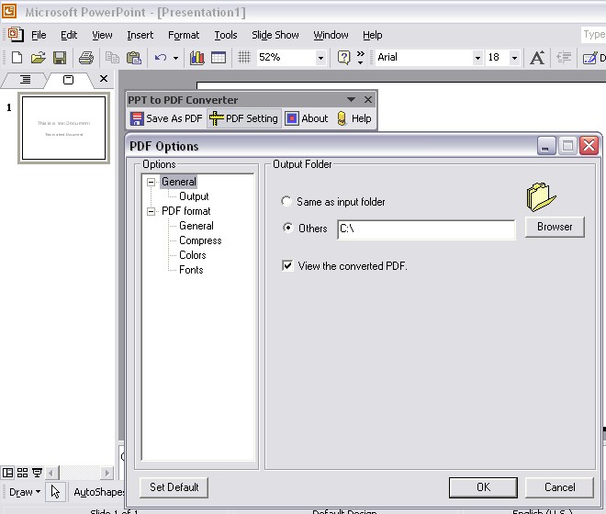Select General under PDF format tree
606x514 pixels.
[196, 226]
